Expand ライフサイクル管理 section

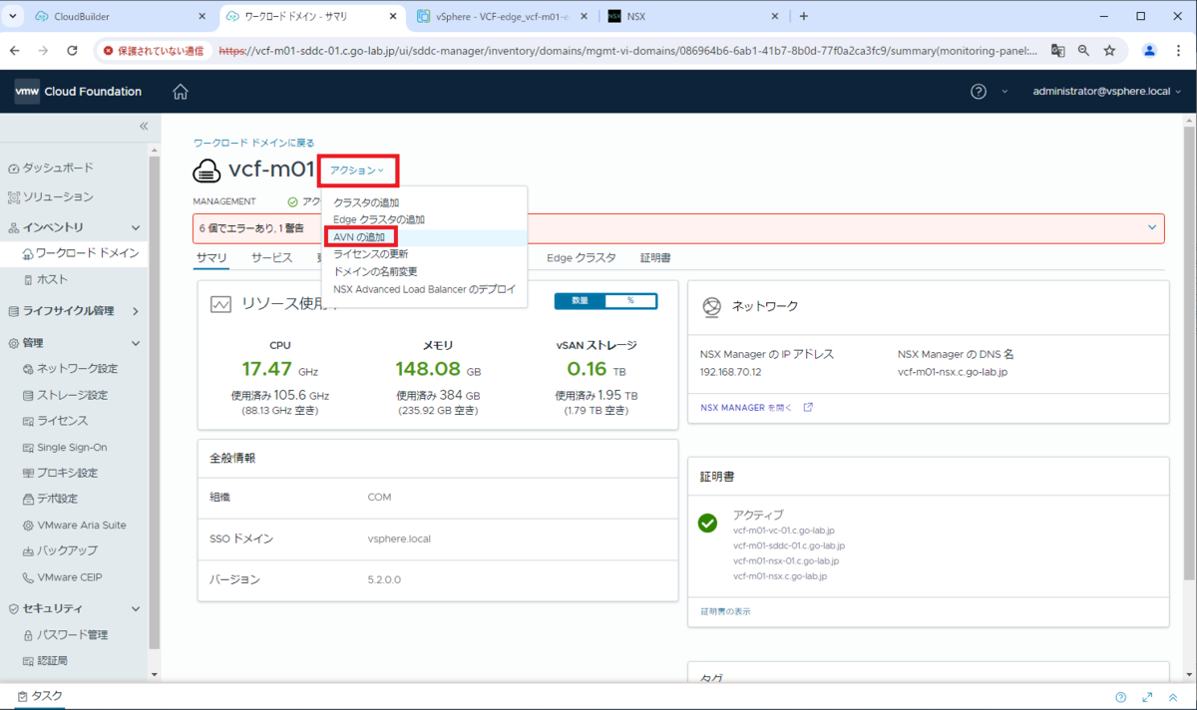point(136,311)
